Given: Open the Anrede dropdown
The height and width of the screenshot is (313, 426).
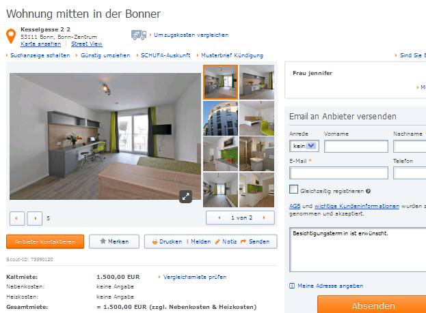Looking at the screenshot, I should pos(304,146).
